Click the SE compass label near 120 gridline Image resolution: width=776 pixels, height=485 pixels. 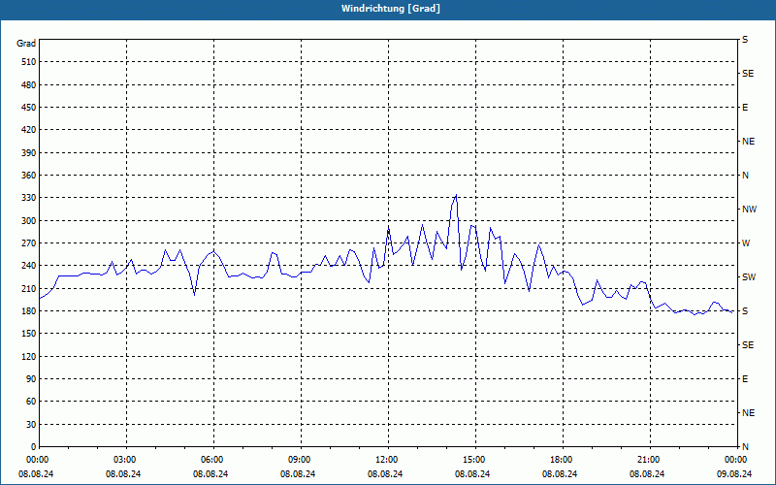[748, 345]
